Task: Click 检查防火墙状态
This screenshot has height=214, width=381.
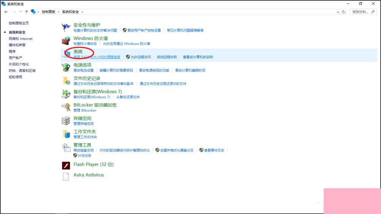Action: coord(85,44)
